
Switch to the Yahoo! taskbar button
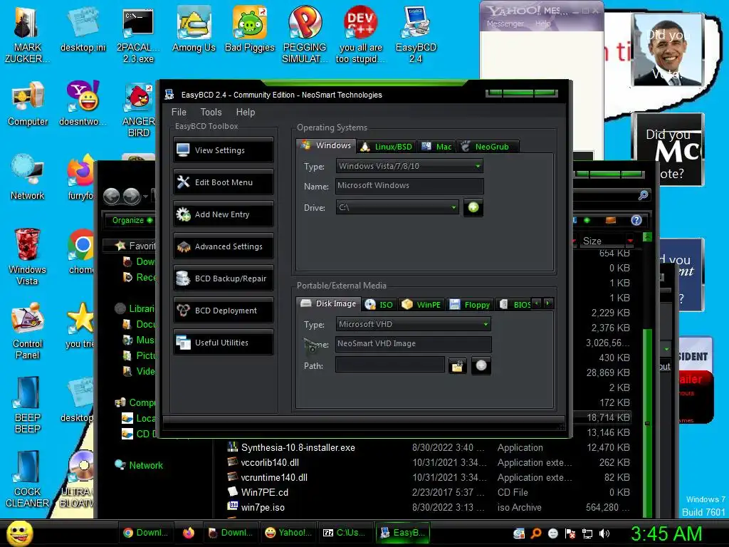coord(288,533)
